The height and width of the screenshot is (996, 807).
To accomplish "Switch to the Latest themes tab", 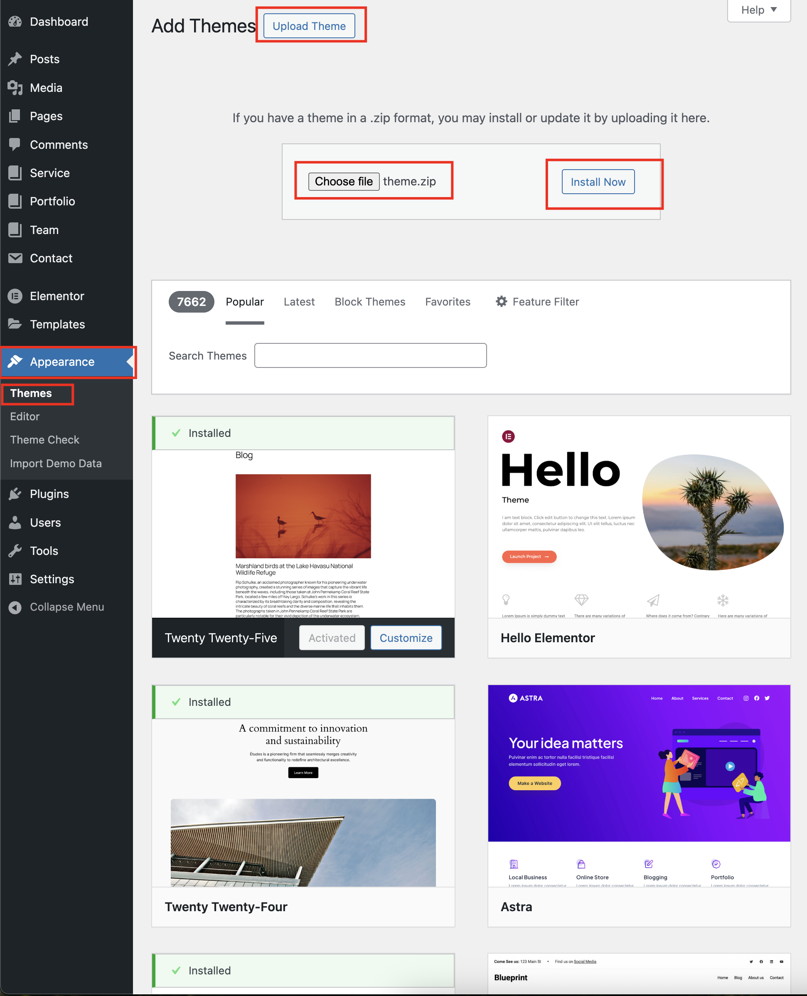I will (x=299, y=302).
